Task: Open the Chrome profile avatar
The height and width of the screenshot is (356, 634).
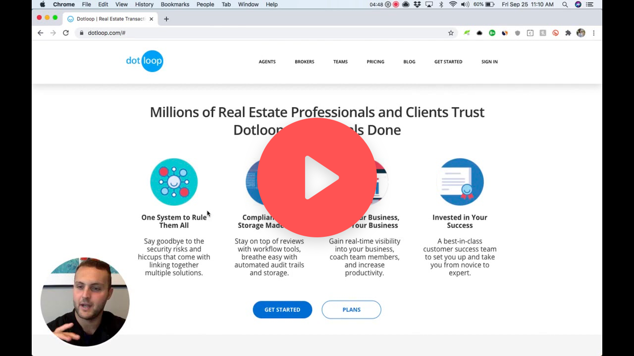Action: tap(581, 33)
